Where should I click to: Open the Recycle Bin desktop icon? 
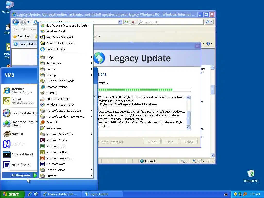(251, 176)
